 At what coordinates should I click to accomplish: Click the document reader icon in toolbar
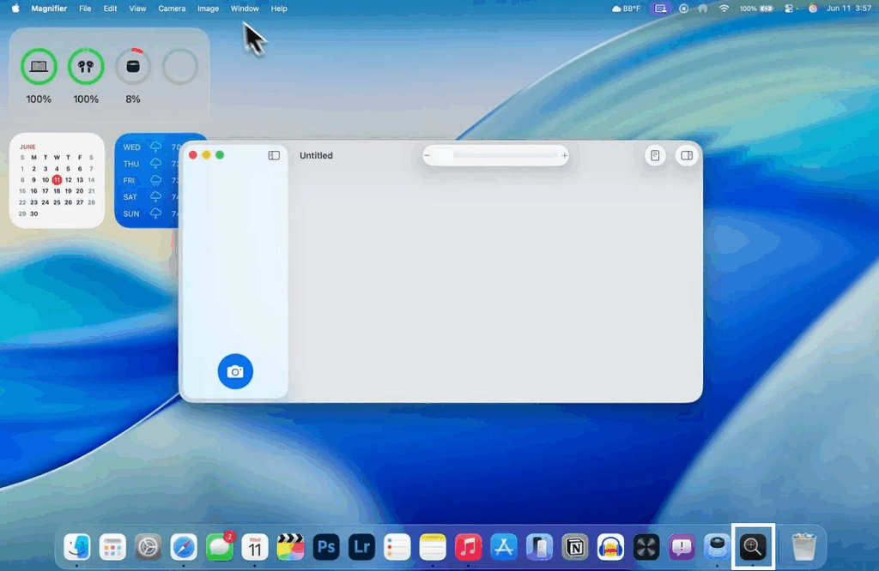pos(655,155)
